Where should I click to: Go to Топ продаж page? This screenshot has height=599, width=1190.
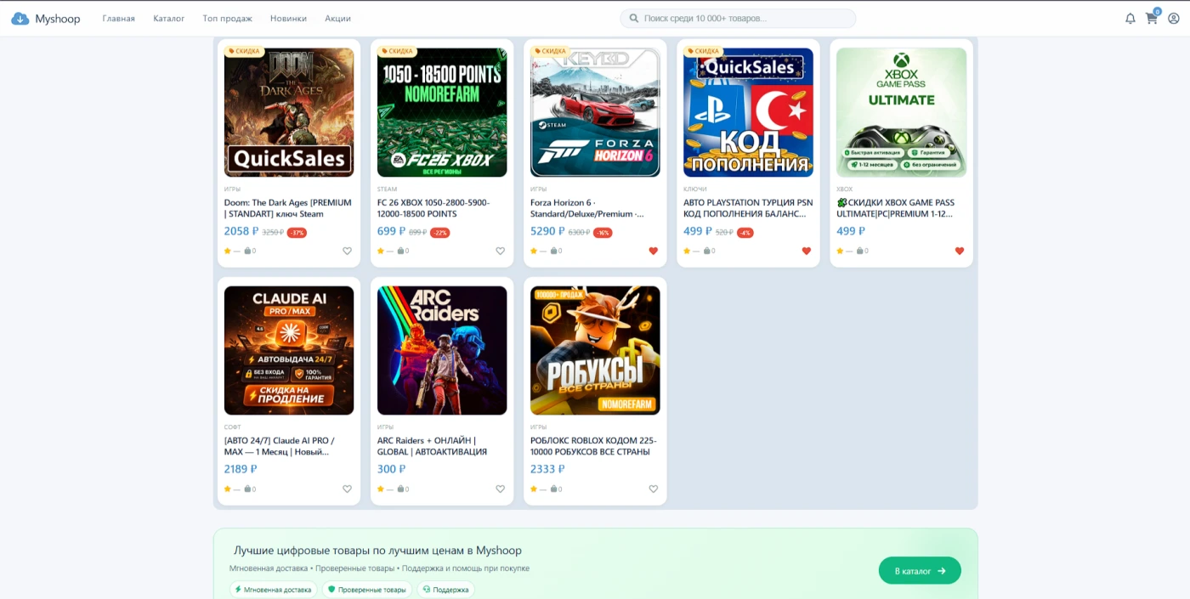click(x=227, y=19)
